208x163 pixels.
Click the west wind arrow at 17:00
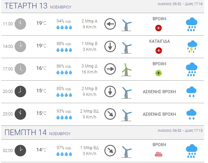[x=110, y=69]
